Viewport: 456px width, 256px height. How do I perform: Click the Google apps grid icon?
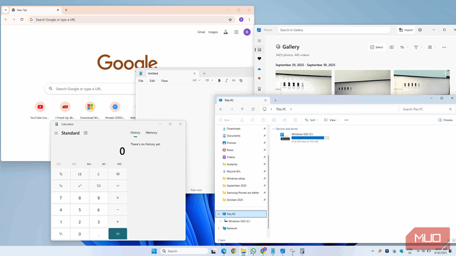coord(237,32)
